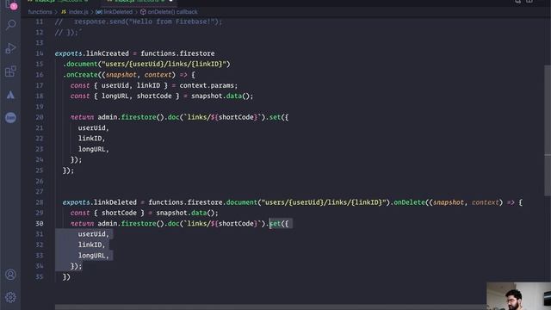Click the 'functions' breadcrumb folder
Image resolution: width=551 pixels, height=310 pixels.
[x=40, y=12]
